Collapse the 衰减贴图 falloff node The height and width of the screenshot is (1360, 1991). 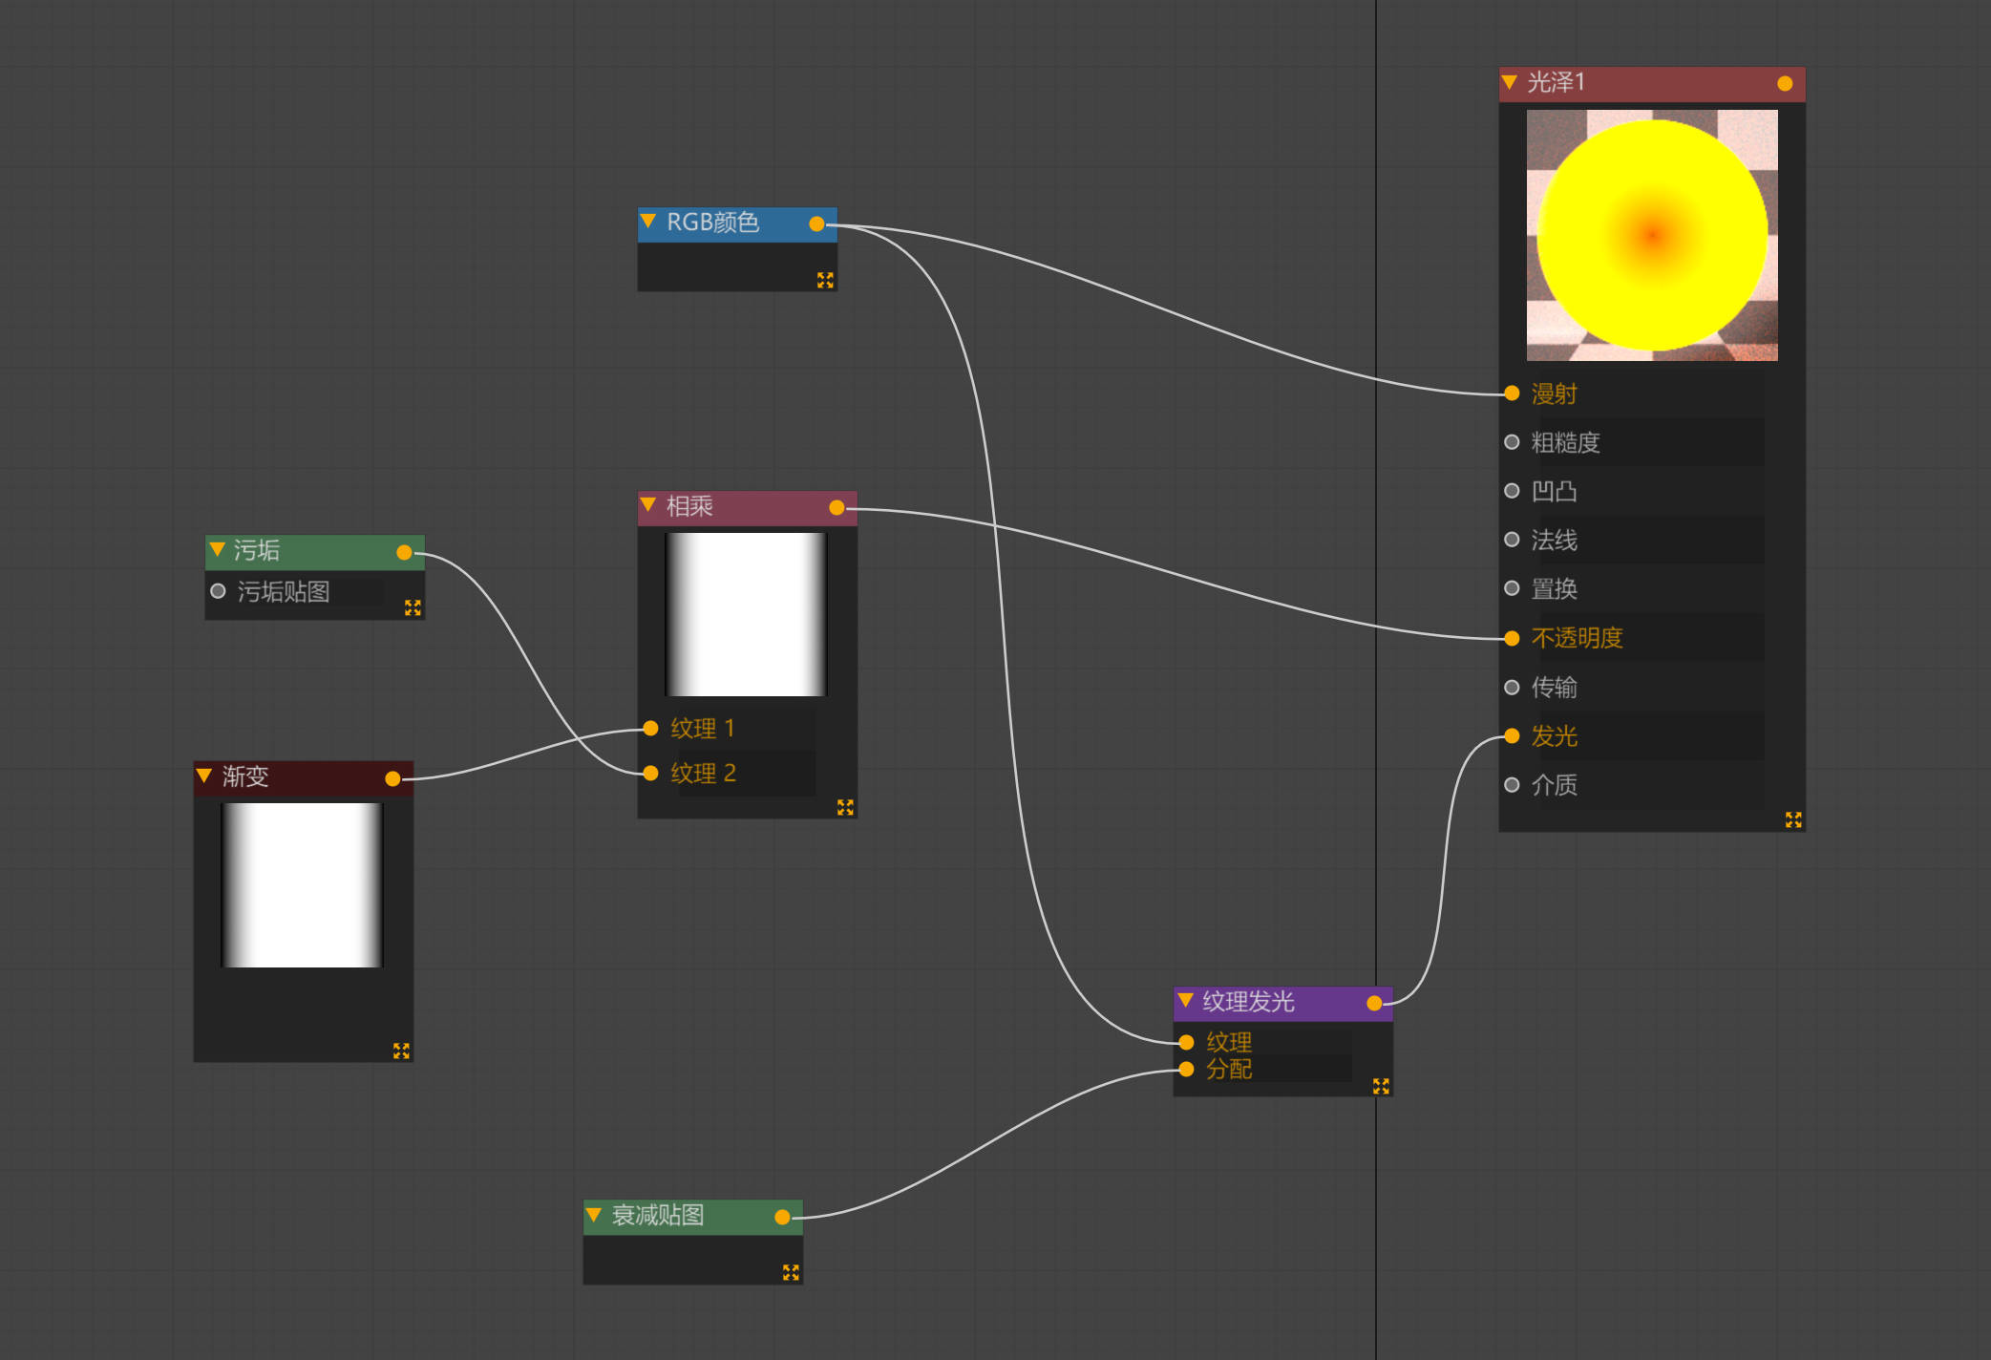point(594,1215)
